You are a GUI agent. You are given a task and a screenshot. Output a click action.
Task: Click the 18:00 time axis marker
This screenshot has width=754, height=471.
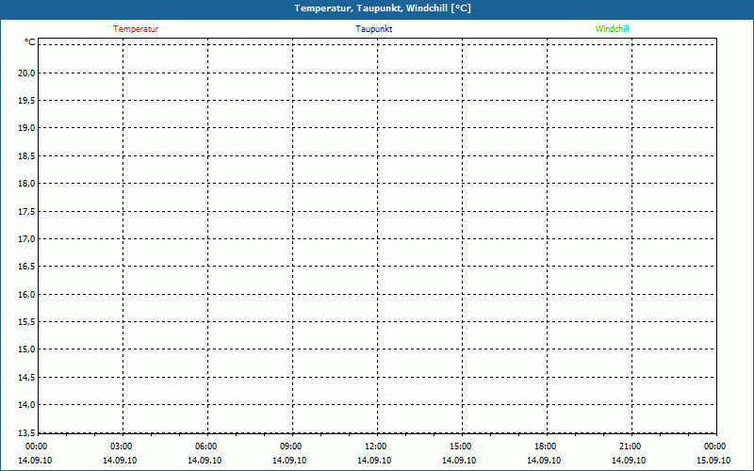[546, 447]
